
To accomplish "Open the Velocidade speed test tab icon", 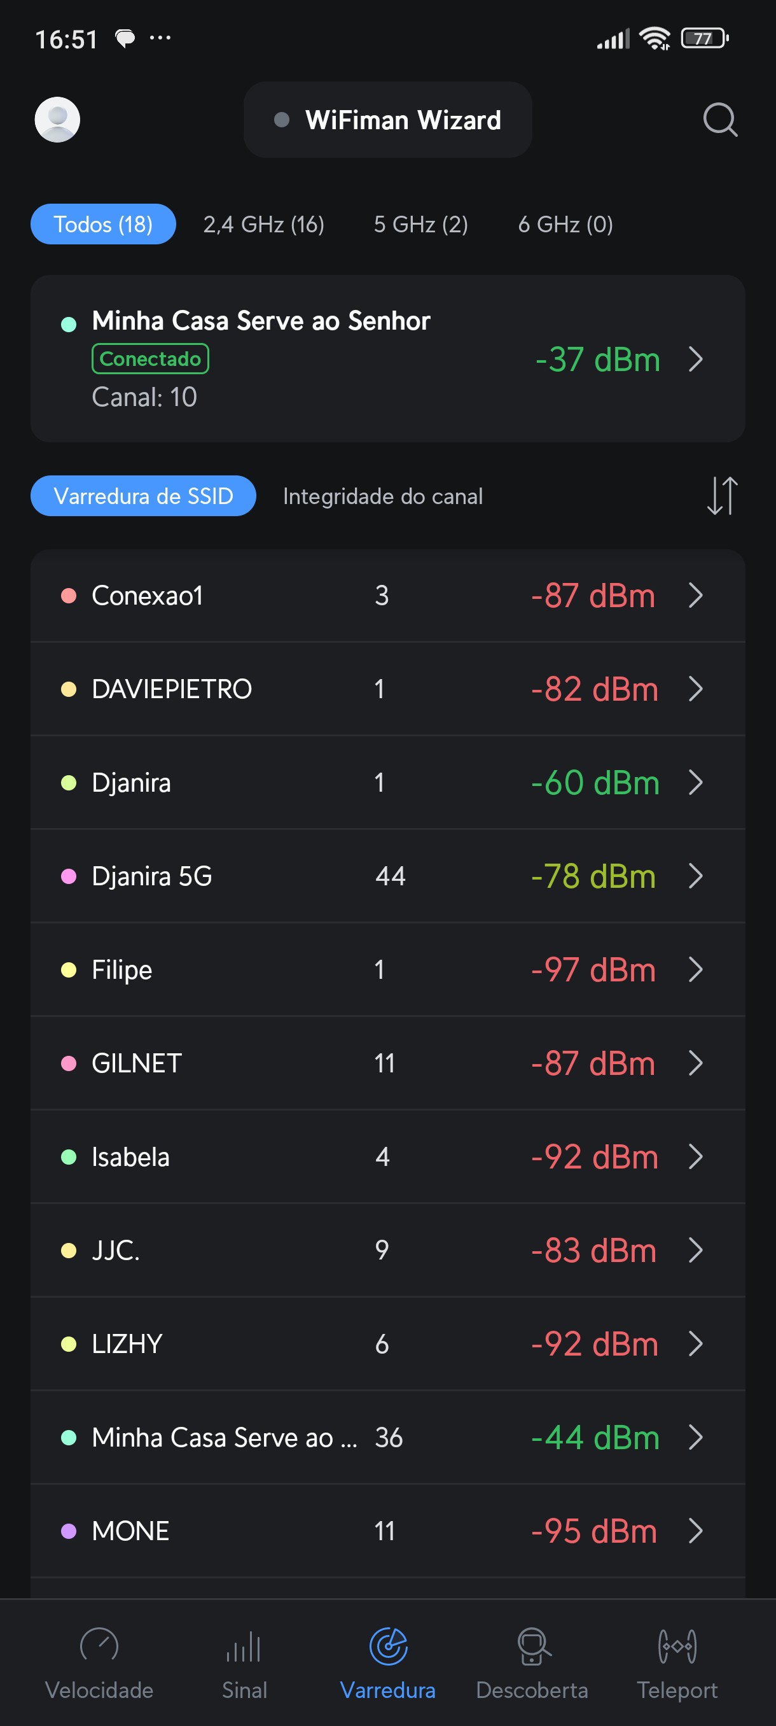I will pyautogui.click(x=99, y=1646).
